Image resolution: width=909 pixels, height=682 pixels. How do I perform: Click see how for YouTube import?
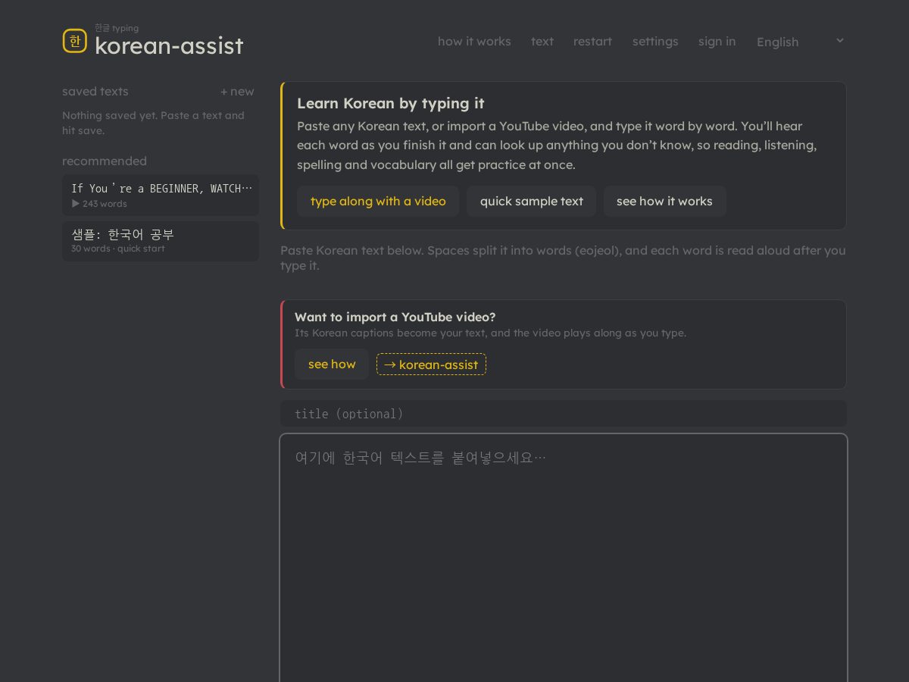pyautogui.click(x=332, y=364)
